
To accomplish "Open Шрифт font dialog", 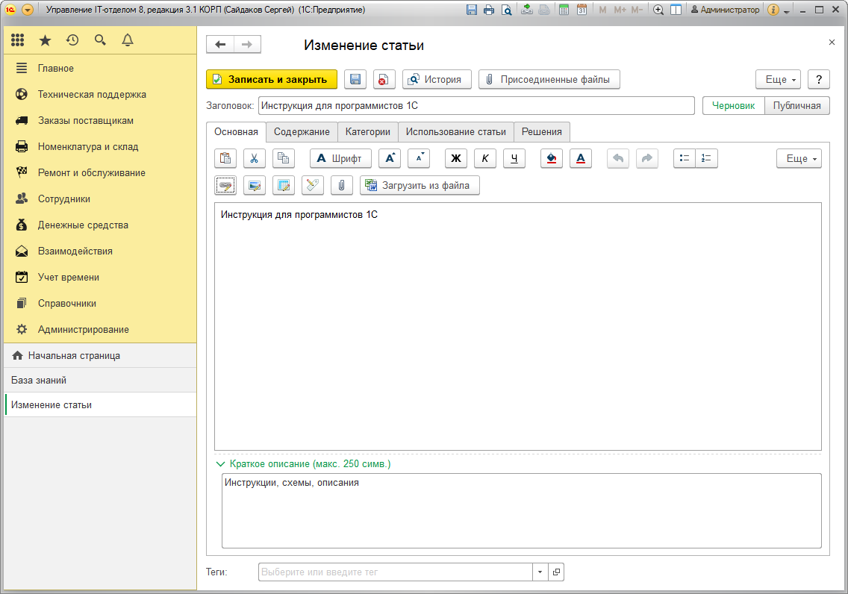I will pyautogui.click(x=340, y=158).
